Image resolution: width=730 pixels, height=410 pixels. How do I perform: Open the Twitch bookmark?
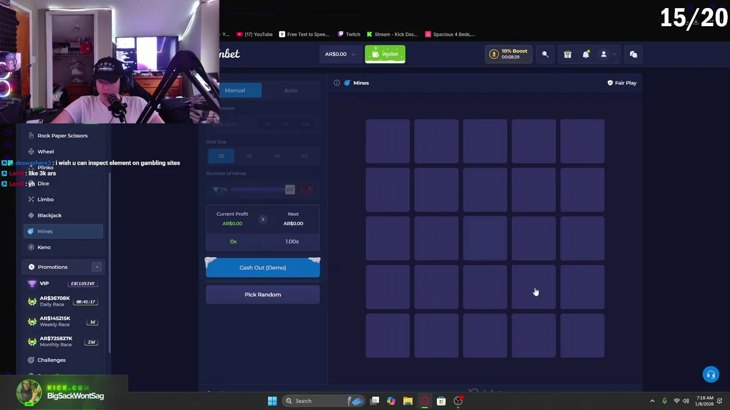tap(349, 34)
